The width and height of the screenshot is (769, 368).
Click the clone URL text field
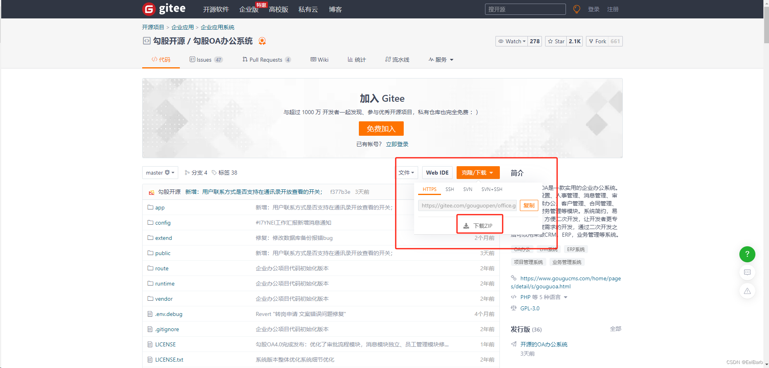[x=467, y=205]
